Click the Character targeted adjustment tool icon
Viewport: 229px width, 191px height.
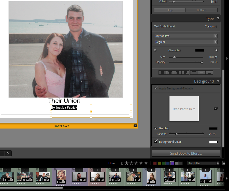pyautogui.click(x=155, y=50)
